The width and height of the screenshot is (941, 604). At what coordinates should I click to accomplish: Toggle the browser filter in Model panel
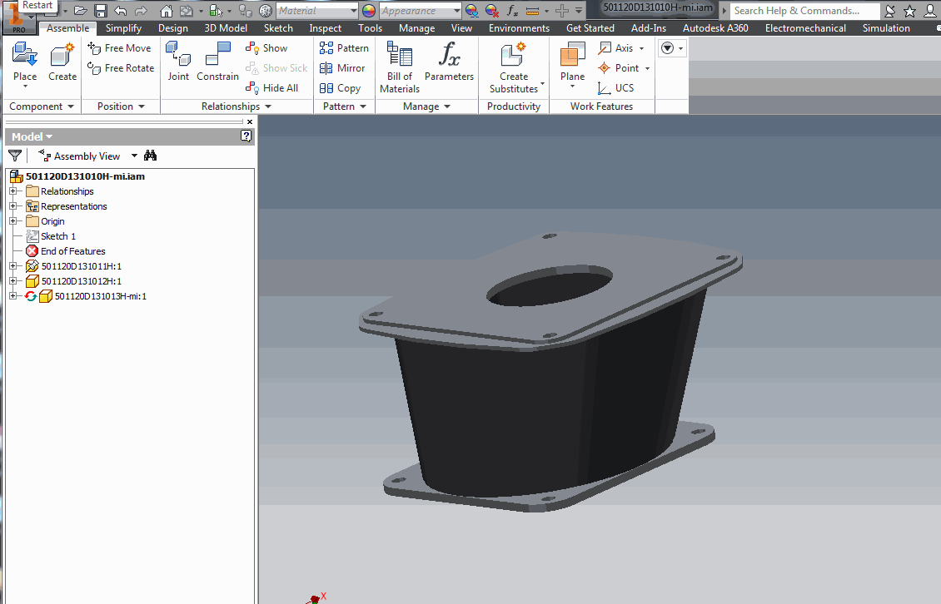[x=14, y=156]
